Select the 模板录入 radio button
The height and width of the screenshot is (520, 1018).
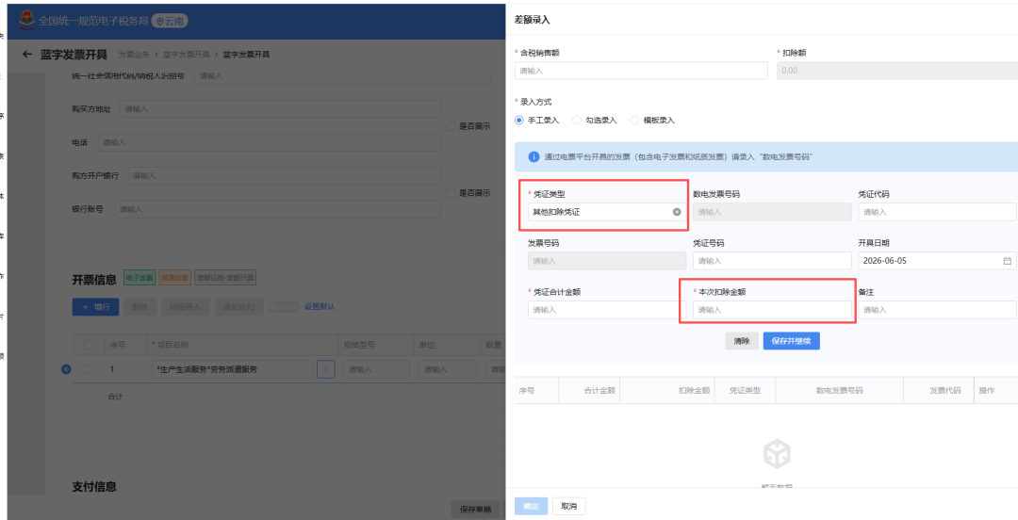[x=633, y=120]
